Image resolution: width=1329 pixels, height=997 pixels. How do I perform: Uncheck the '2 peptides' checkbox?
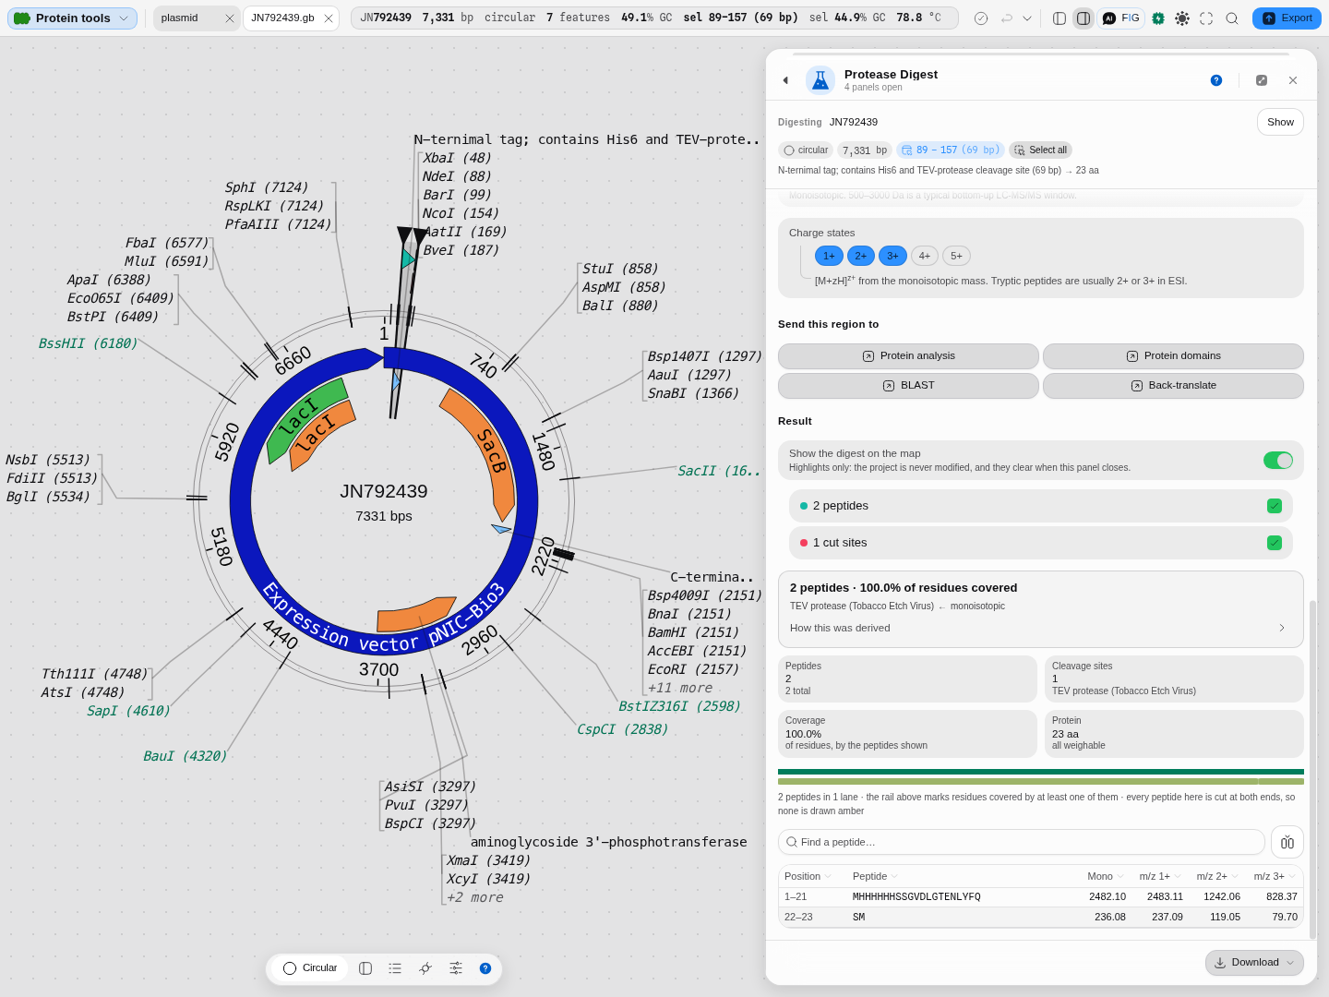(1275, 506)
